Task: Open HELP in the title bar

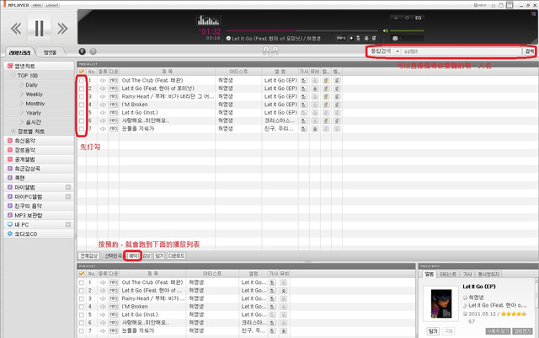Action: pyautogui.click(x=480, y=5)
